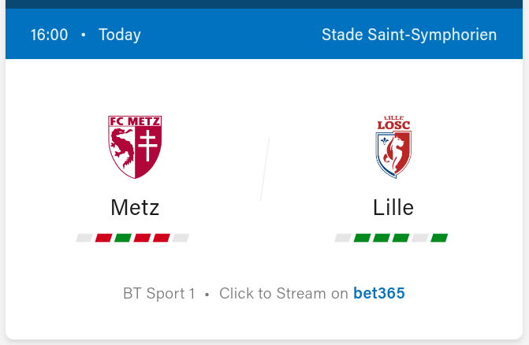
Task: Follow the bet365 stream link
Action: point(378,294)
